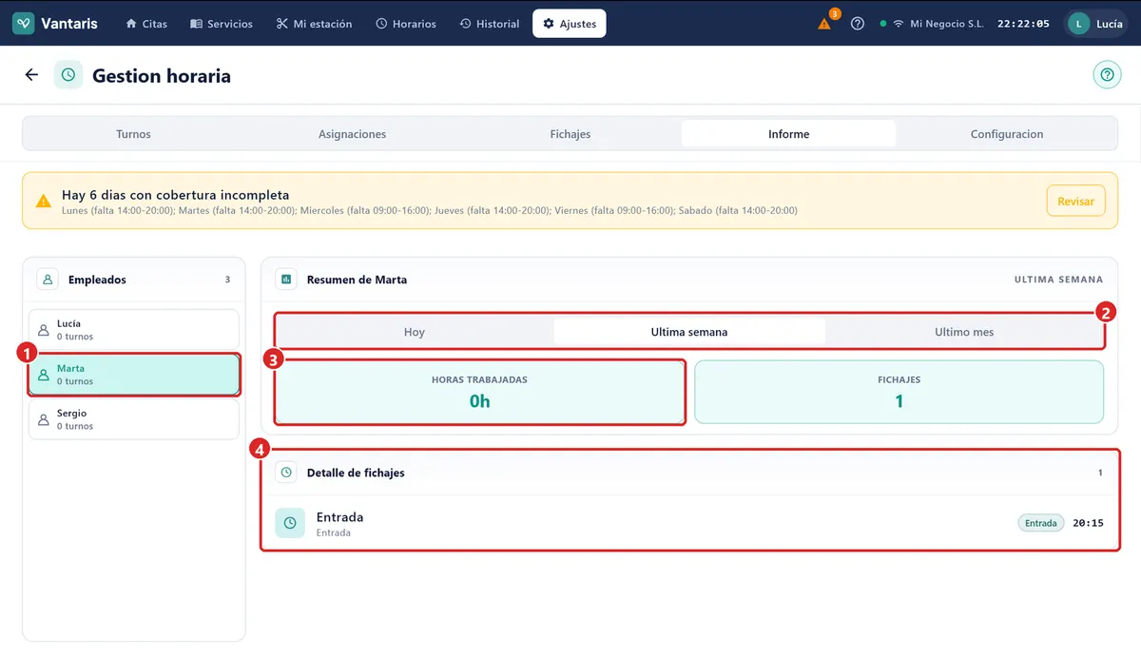Click the Revisar button in the warning banner

click(1075, 201)
